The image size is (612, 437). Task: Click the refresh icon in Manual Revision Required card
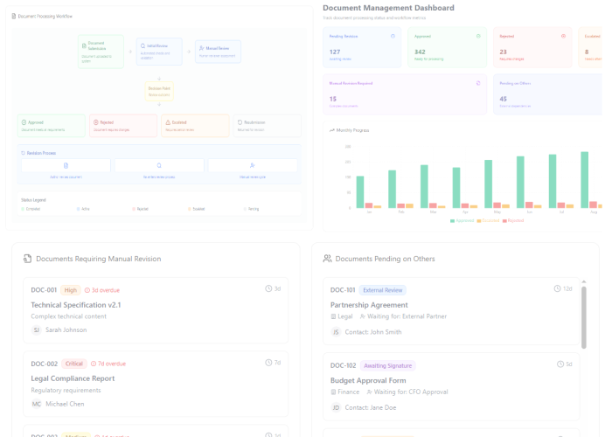478,83
